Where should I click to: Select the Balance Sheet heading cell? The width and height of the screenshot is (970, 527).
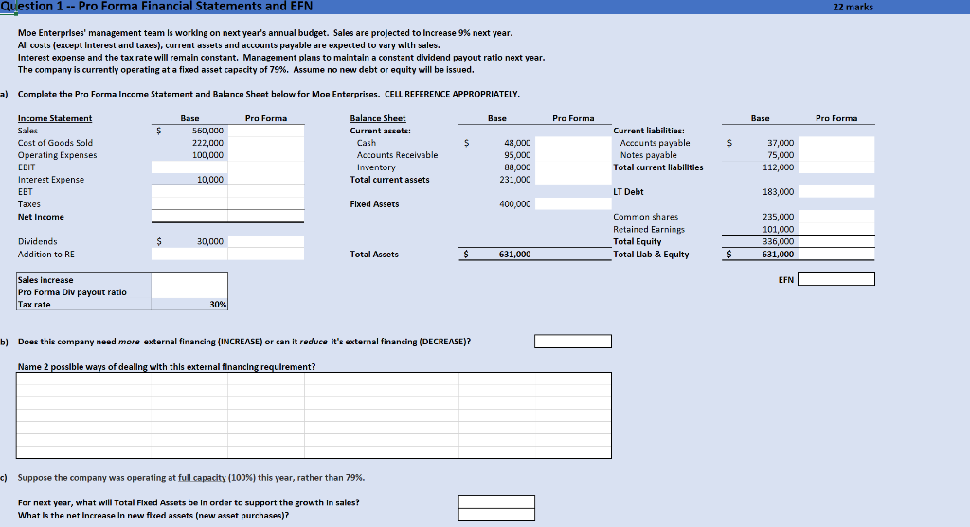[x=378, y=118]
